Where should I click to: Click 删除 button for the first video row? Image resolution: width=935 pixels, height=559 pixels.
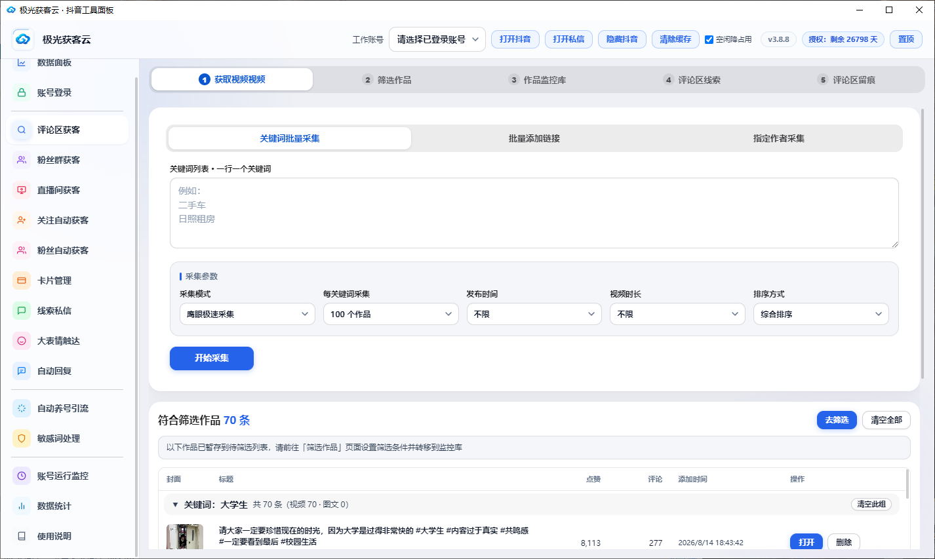click(844, 542)
